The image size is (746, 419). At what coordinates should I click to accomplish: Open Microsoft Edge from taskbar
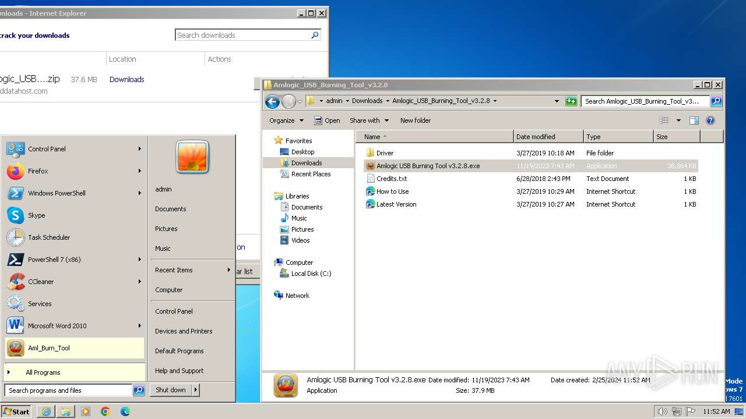coord(125,411)
